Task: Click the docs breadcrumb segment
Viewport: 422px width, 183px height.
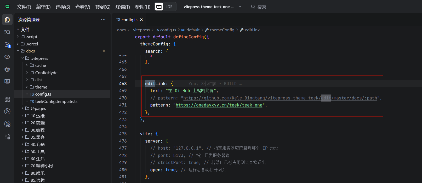Action: click(x=121, y=30)
